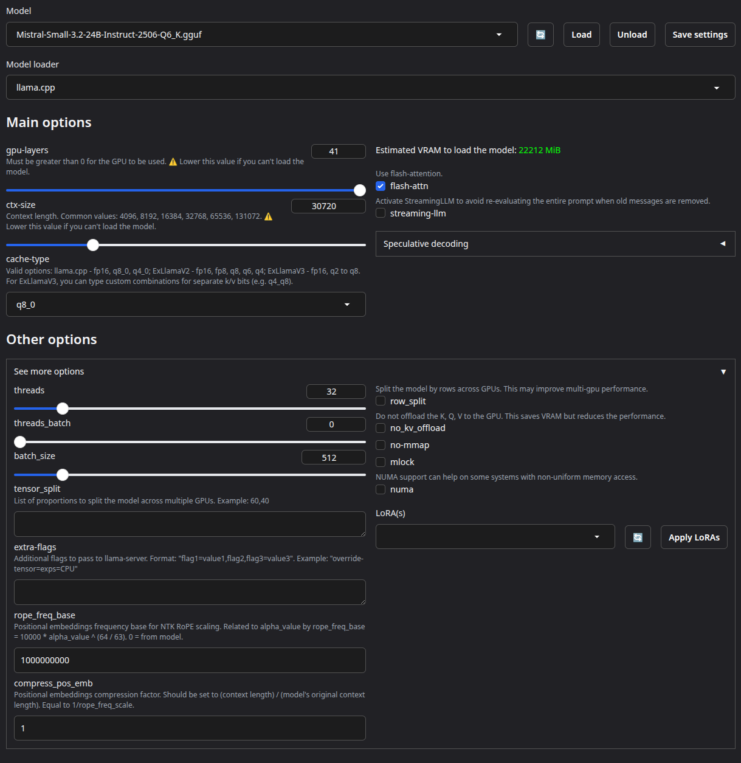Click the ctx-size value field showing 30720

tap(328, 206)
